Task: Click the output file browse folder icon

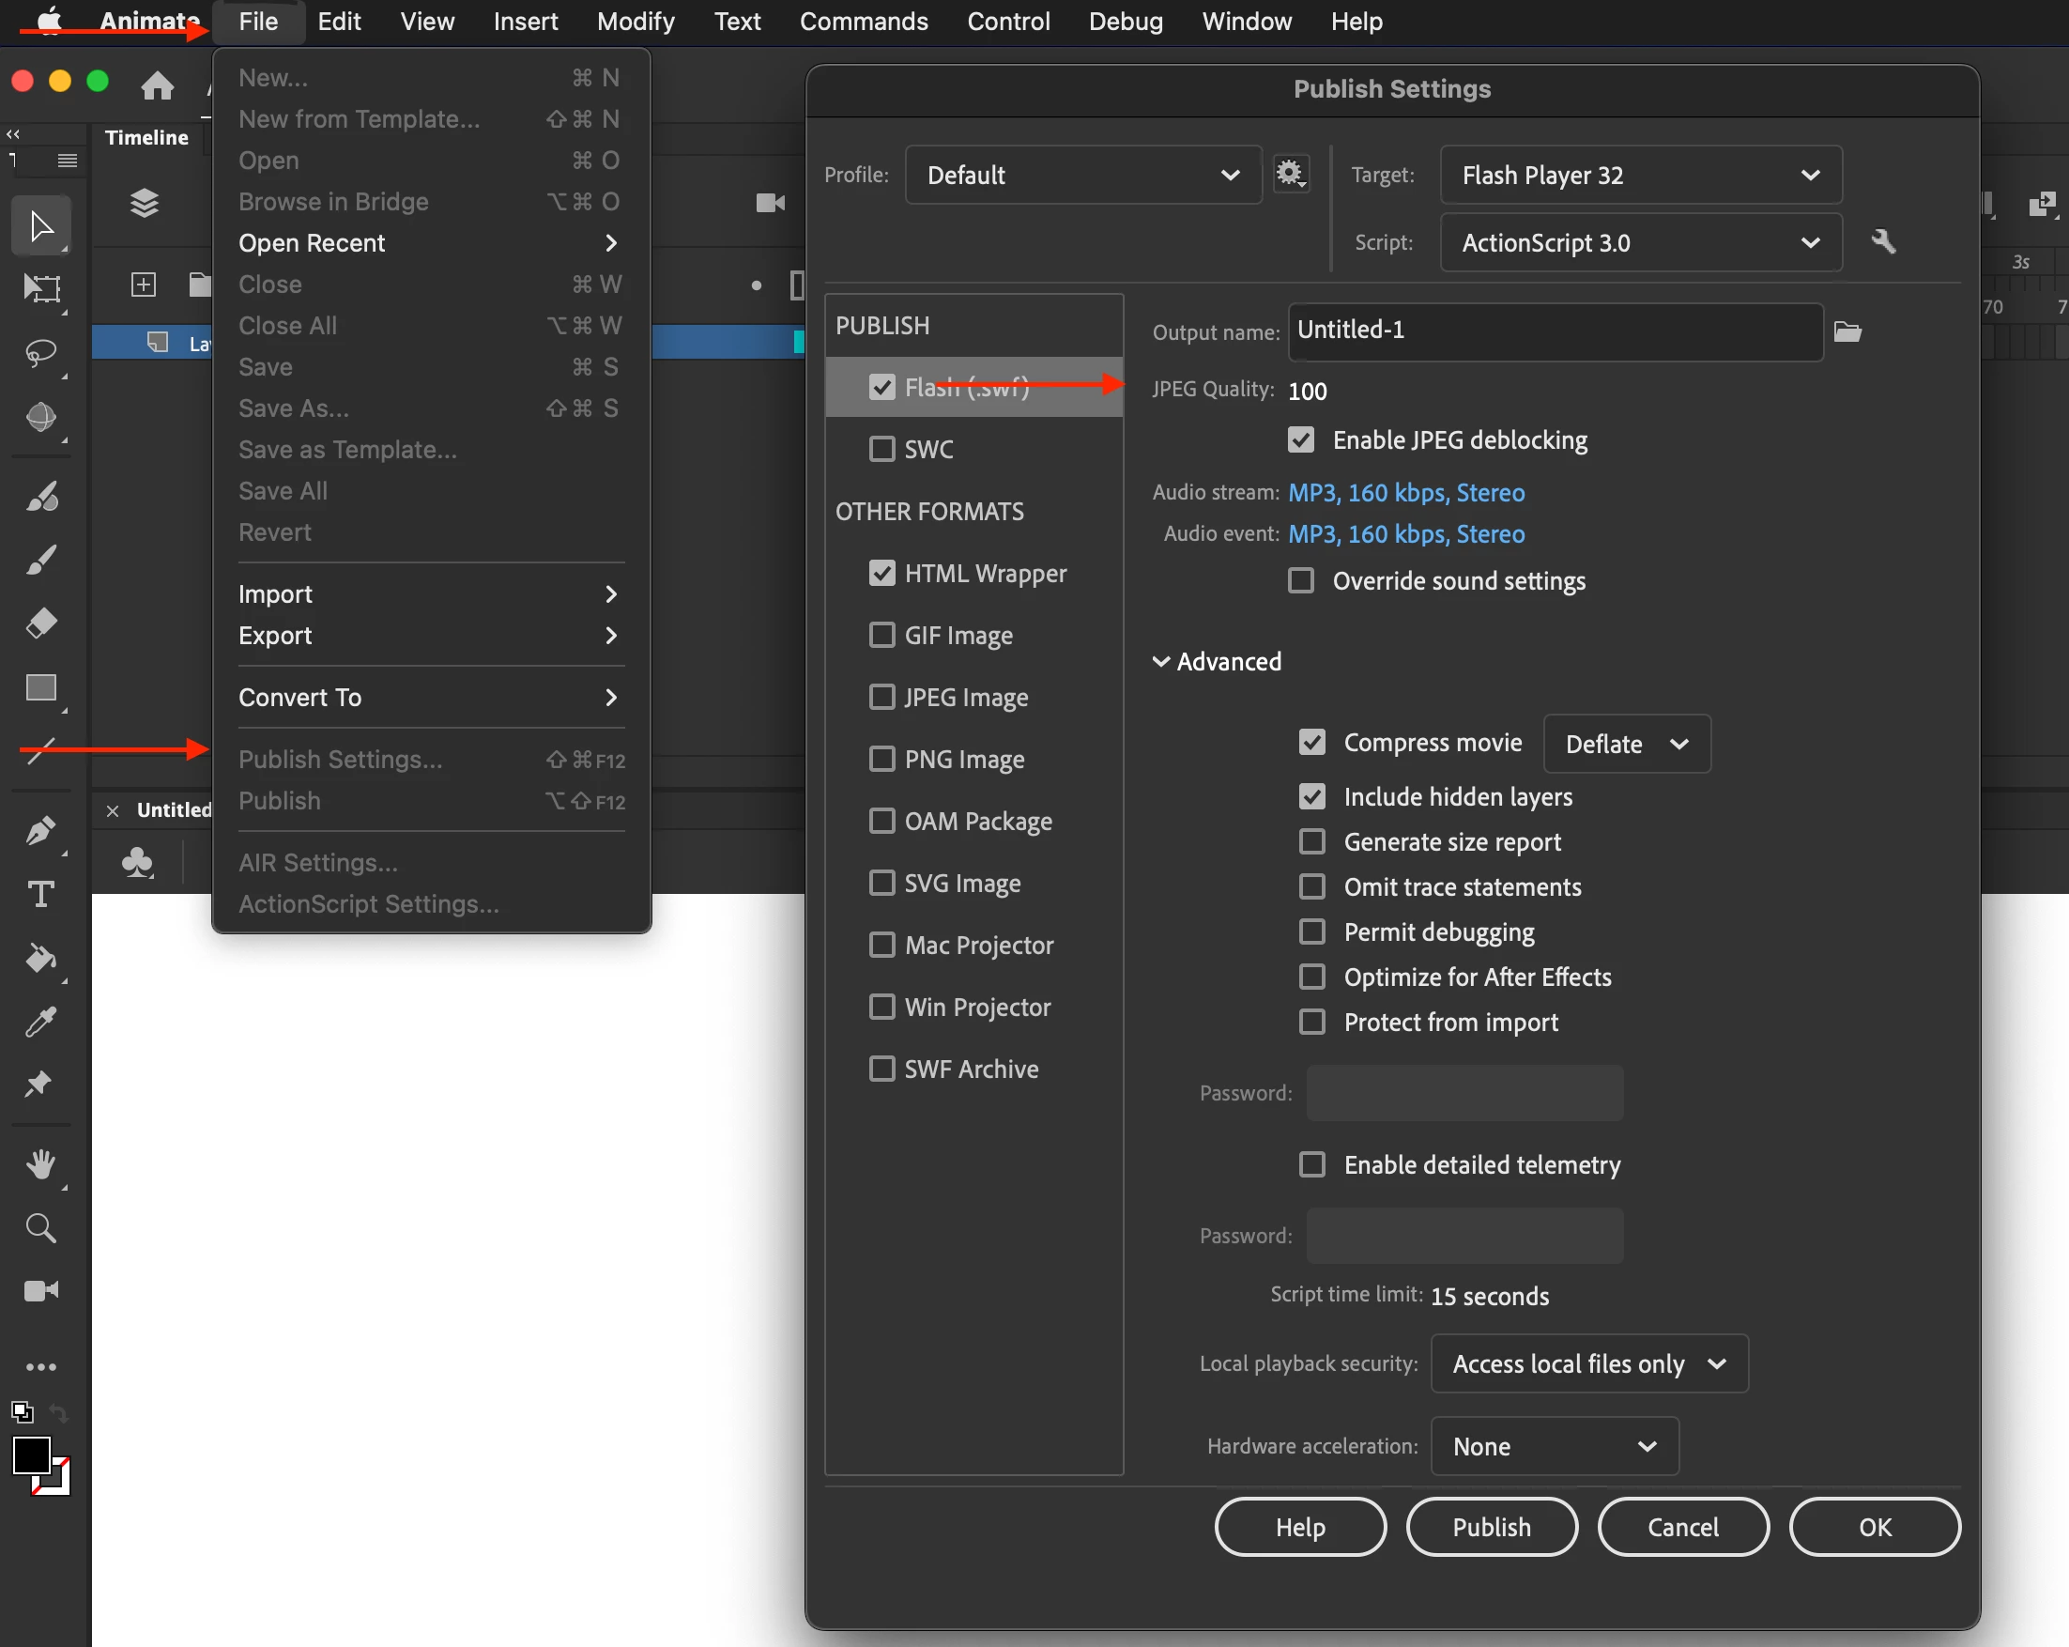Action: pos(1847,332)
